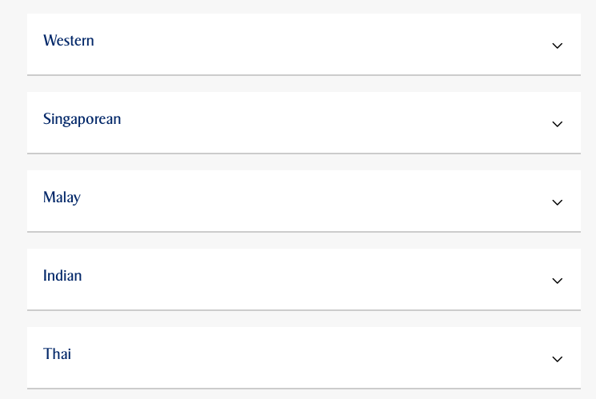
Task: Expand the Singaporean accordion section
Action: pos(304,123)
